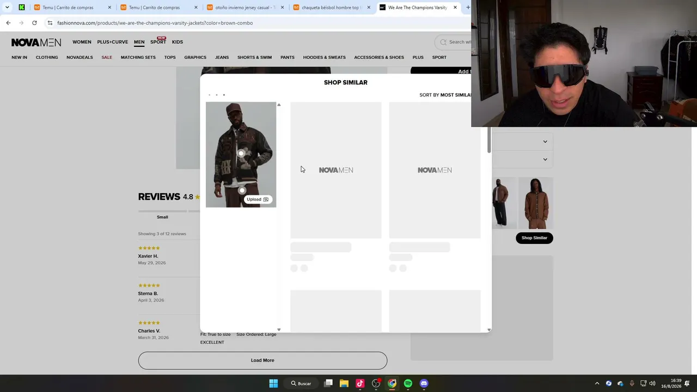Click the Upload photo button on the jacket image

258,199
